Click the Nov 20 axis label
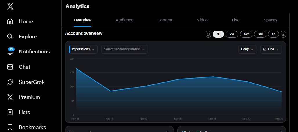 pyautogui.click(x=246, y=119)
